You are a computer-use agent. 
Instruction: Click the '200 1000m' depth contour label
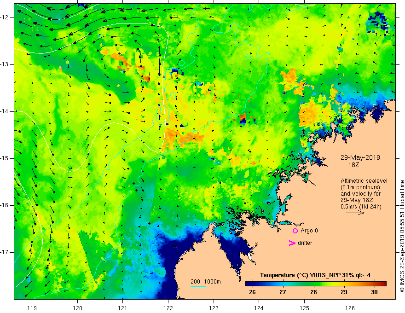point(206,282)
